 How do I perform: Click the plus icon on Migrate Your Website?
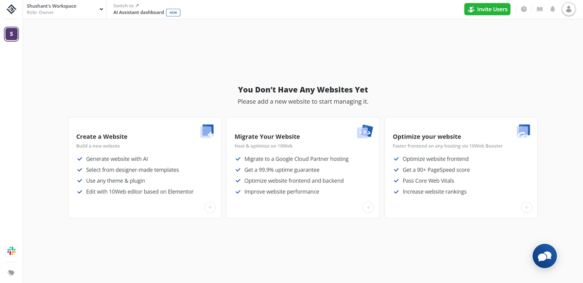coord(368,207)
